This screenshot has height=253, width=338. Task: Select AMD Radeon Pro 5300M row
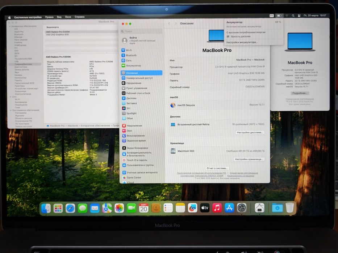click(81, 32)
